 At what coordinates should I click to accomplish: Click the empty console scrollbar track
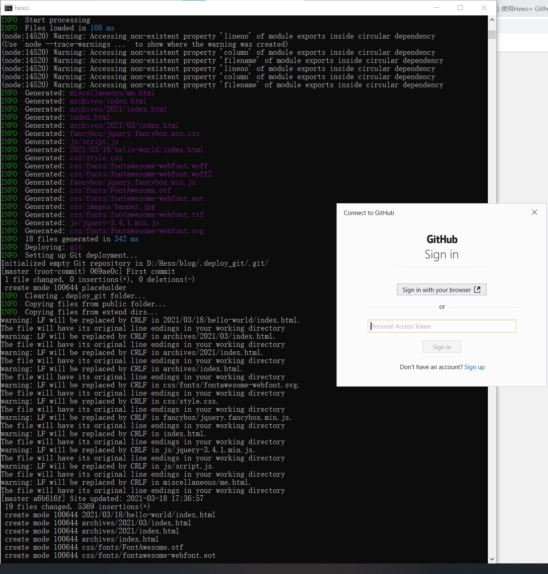point(492,284)
